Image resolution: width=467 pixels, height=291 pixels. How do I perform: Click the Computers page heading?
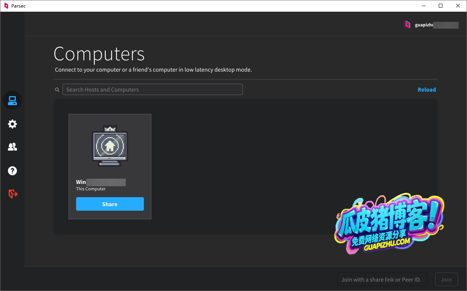pyautogui.click(x=99, y=54)
